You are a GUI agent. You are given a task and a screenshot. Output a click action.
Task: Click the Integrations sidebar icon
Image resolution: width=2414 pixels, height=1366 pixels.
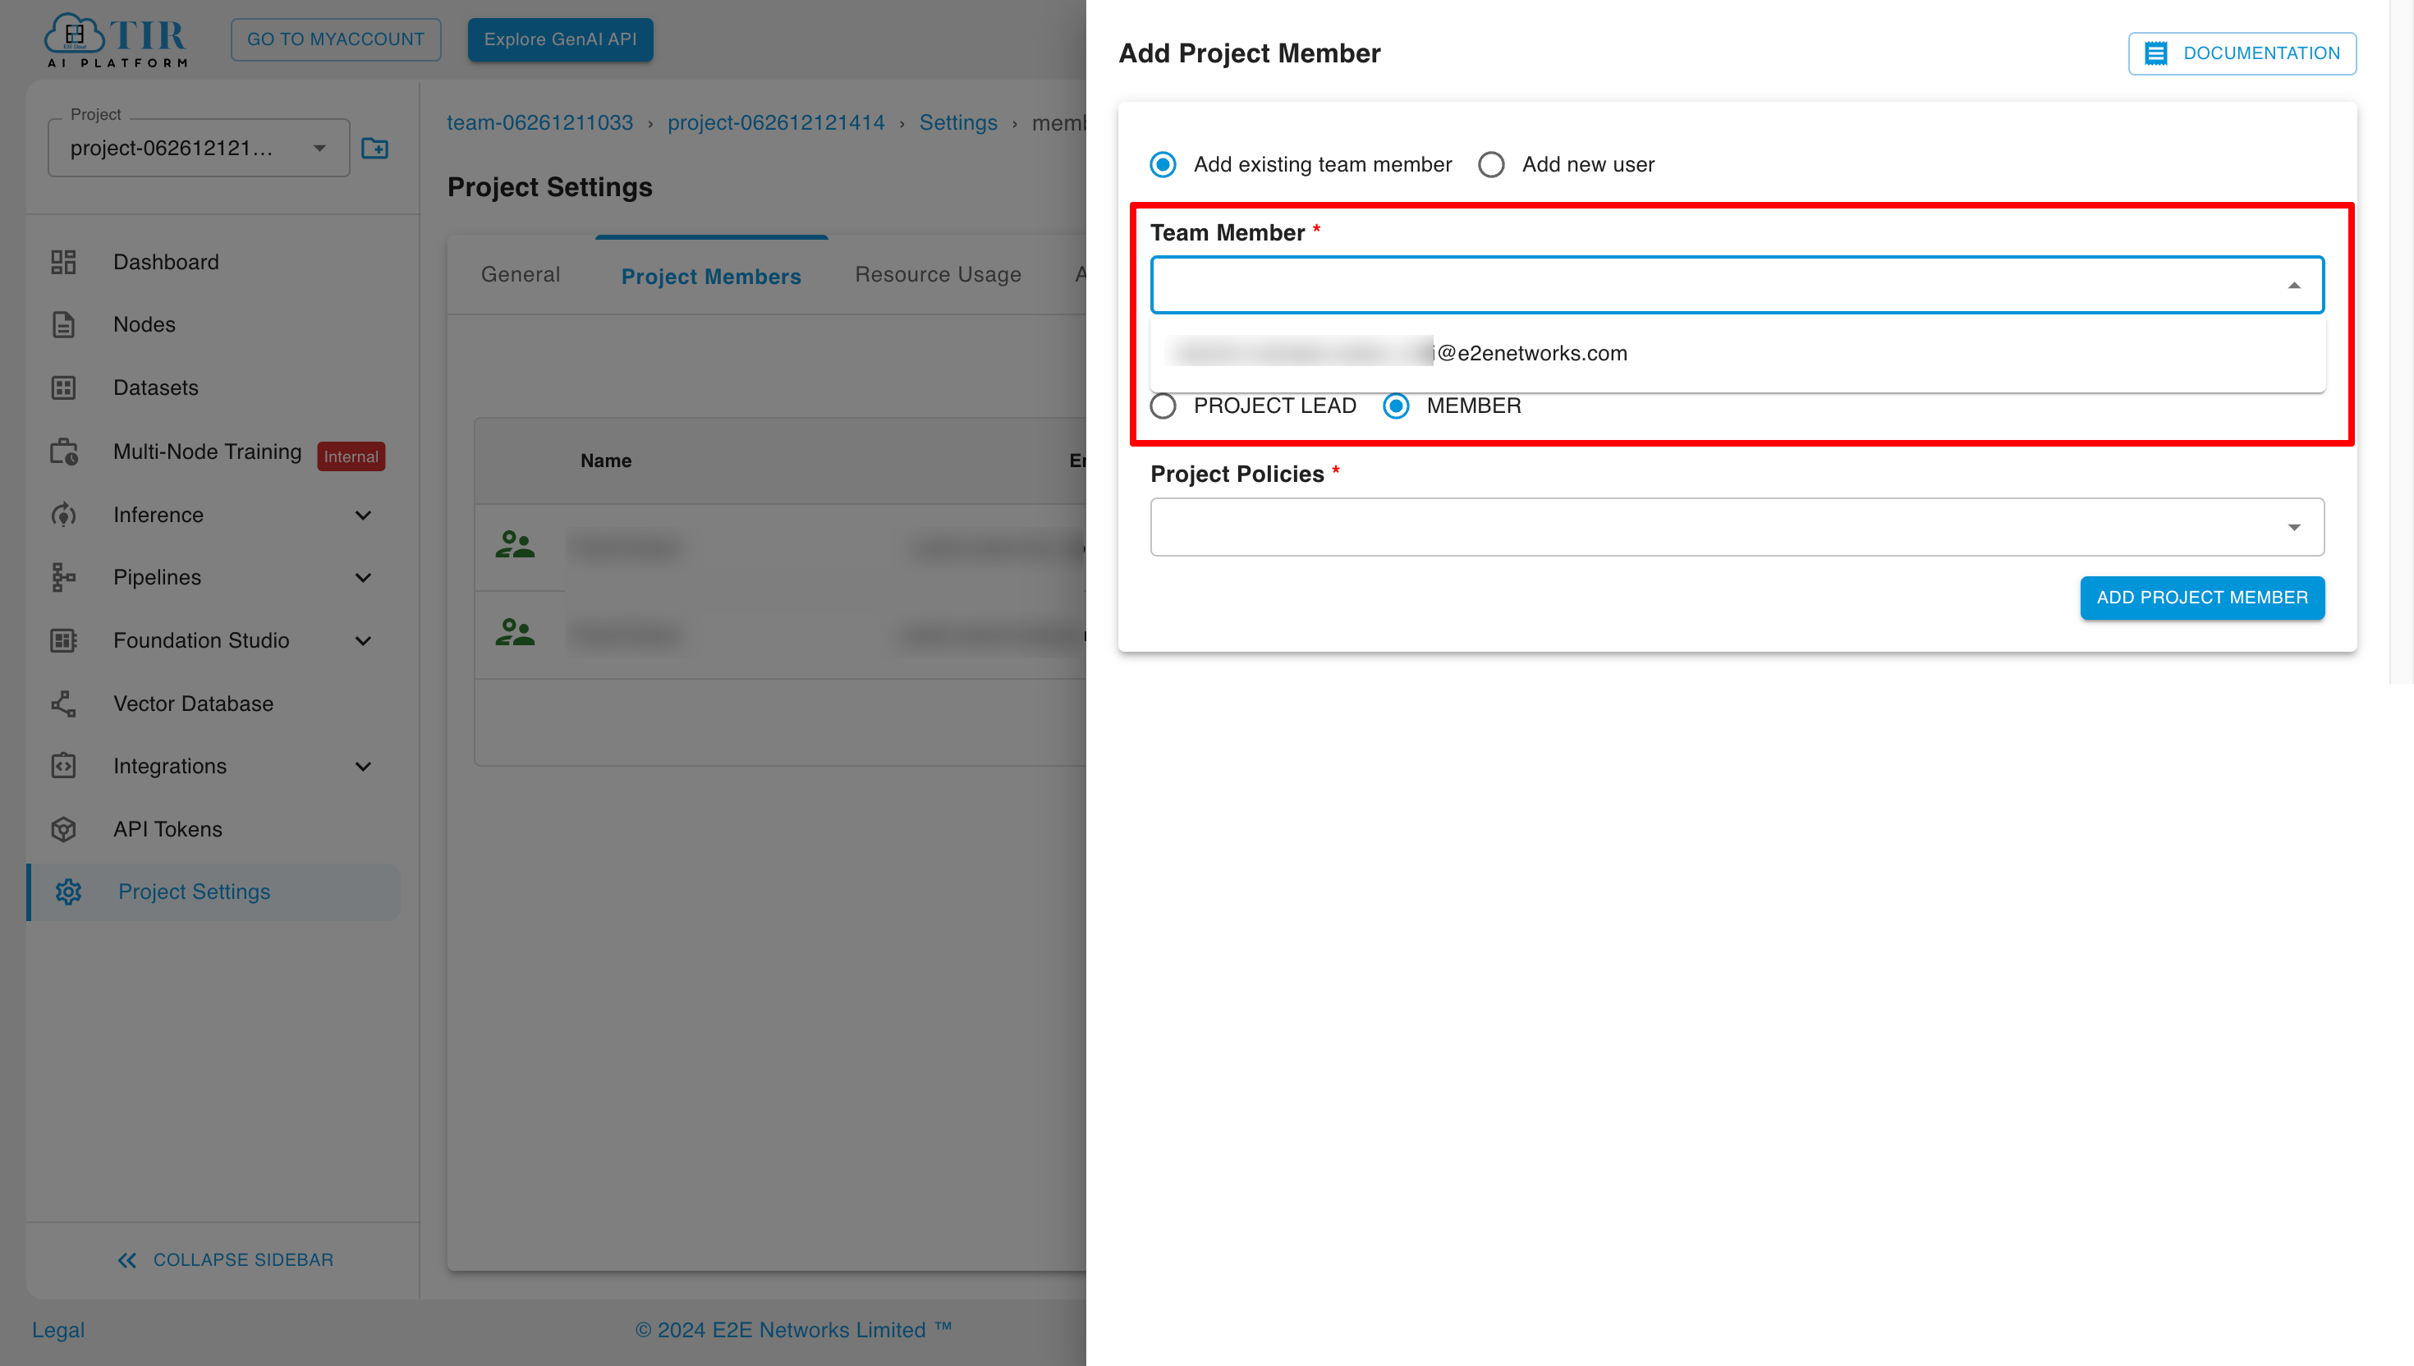pos(63,767)
